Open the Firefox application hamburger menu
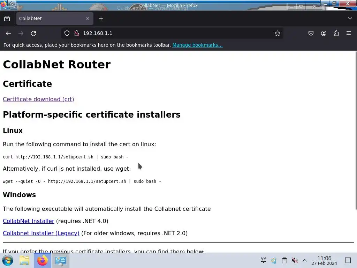357x268 pixels. pos(349,33)
